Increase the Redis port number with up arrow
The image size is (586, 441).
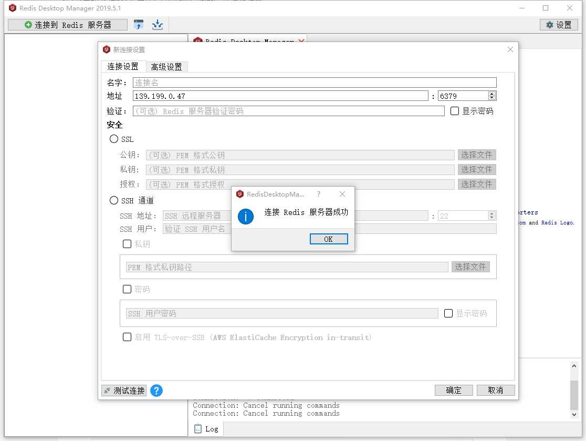point(492,94)
